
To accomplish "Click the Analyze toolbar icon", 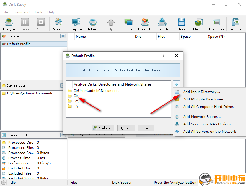I will pyautogui.click(x=9, y=24).
